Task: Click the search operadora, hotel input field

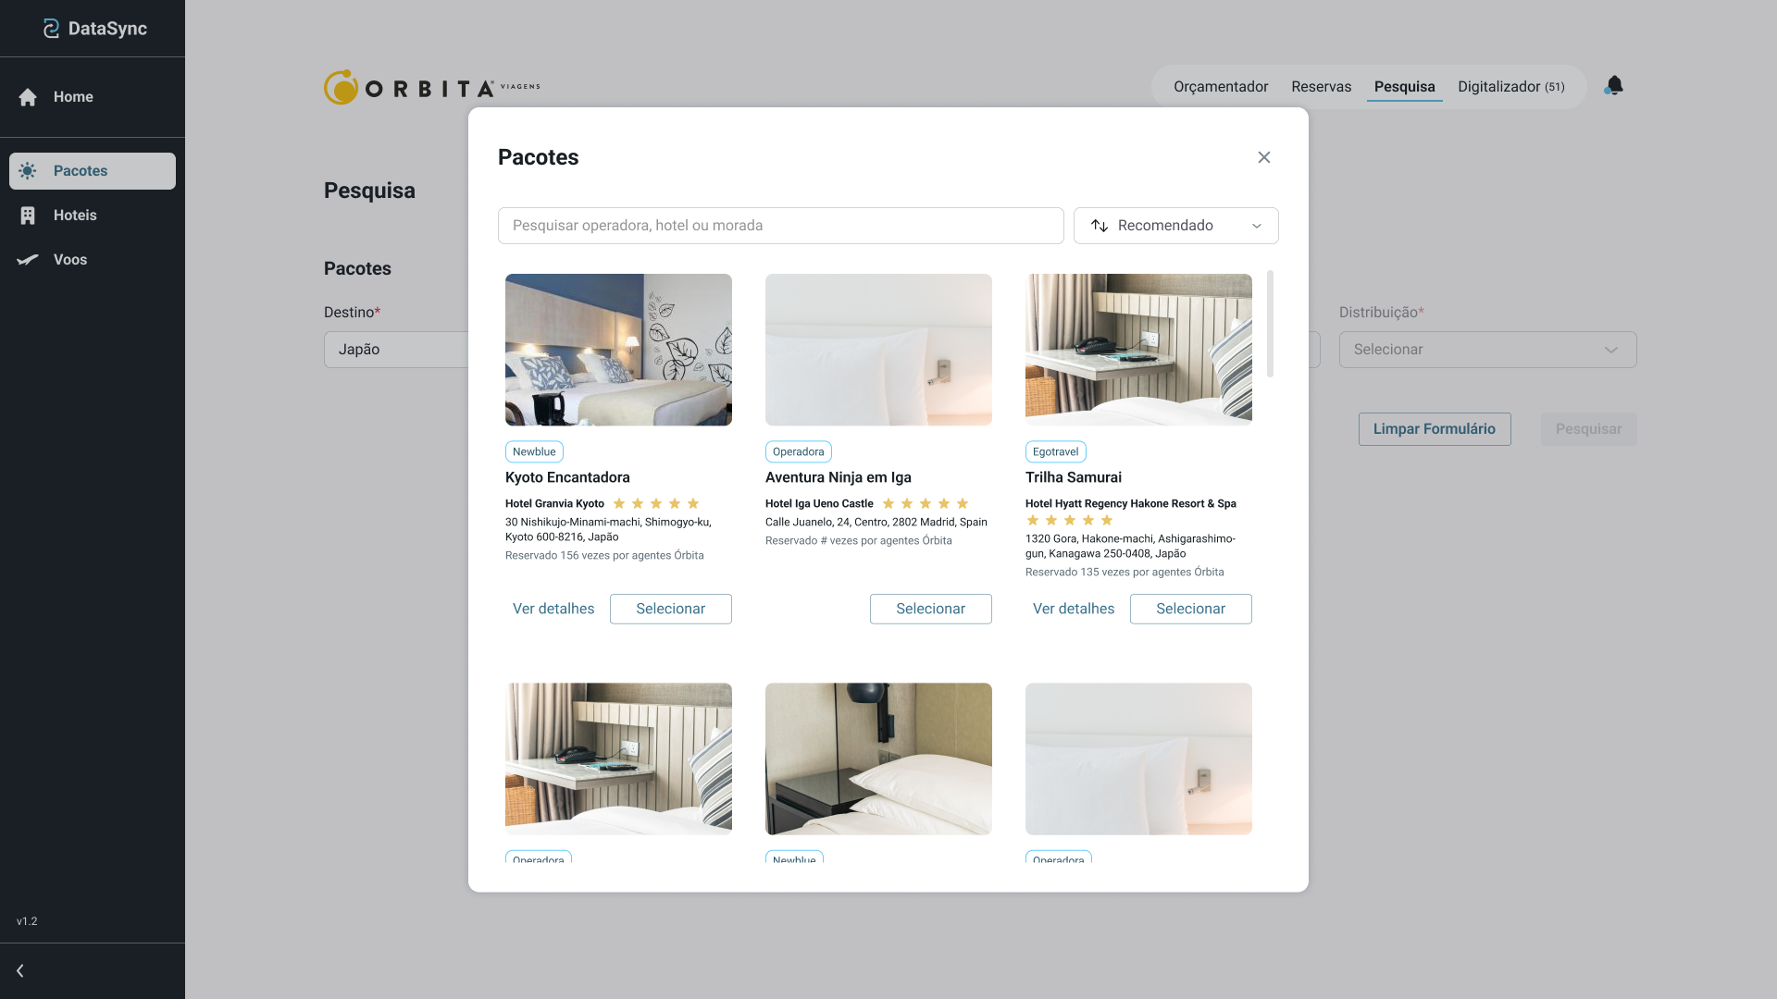Action: point(779,226)
